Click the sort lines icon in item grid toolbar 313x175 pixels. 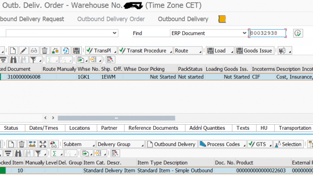click(8, 153)
